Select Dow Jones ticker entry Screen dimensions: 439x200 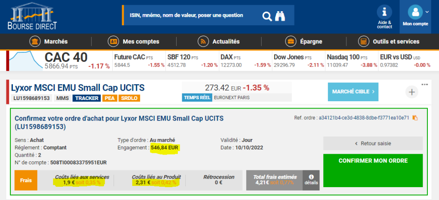(299, 61)
